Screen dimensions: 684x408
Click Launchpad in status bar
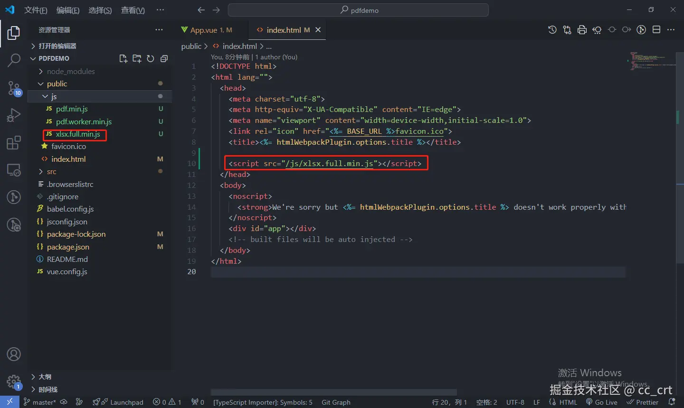(118, 402)
